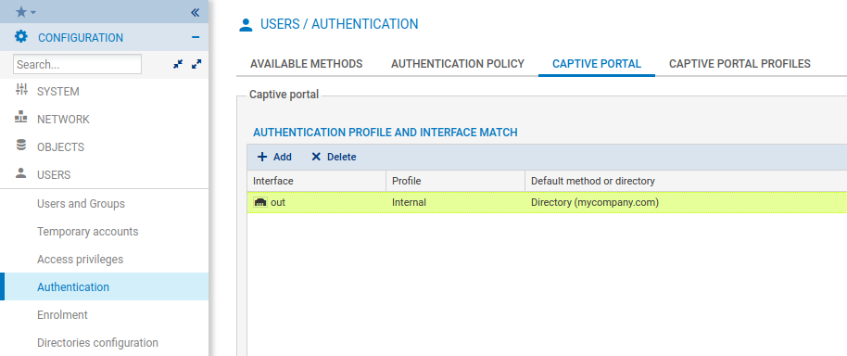Click the System sliders icon
The width and height of the screenshot is (847, 356).
[x=21, y=90]
